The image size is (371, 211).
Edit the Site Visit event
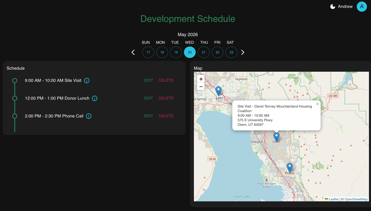(x=149, y=80)
